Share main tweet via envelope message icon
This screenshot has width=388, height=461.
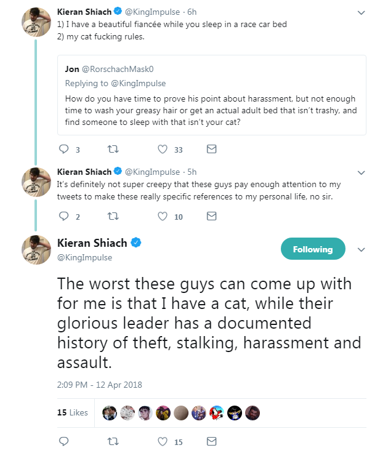tap(211, 441)
